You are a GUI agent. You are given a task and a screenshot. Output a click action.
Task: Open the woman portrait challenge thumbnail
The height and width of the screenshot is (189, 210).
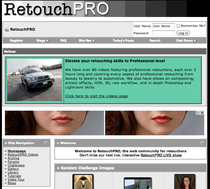[185, 182]
